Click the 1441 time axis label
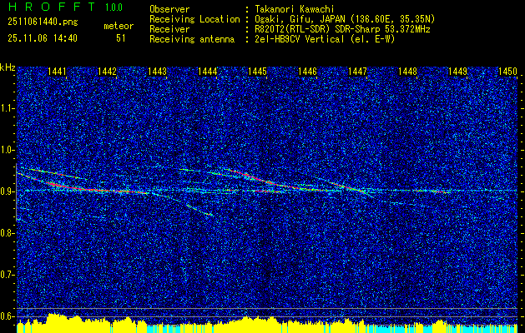This screenshot has height=333, width=525. pyautogui.click(x=57, y=71)
